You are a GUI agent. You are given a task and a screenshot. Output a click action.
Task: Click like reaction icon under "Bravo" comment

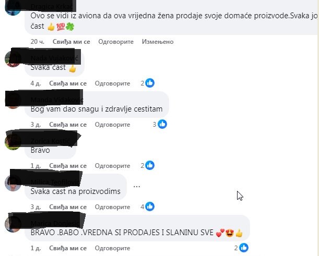(150, 165)
